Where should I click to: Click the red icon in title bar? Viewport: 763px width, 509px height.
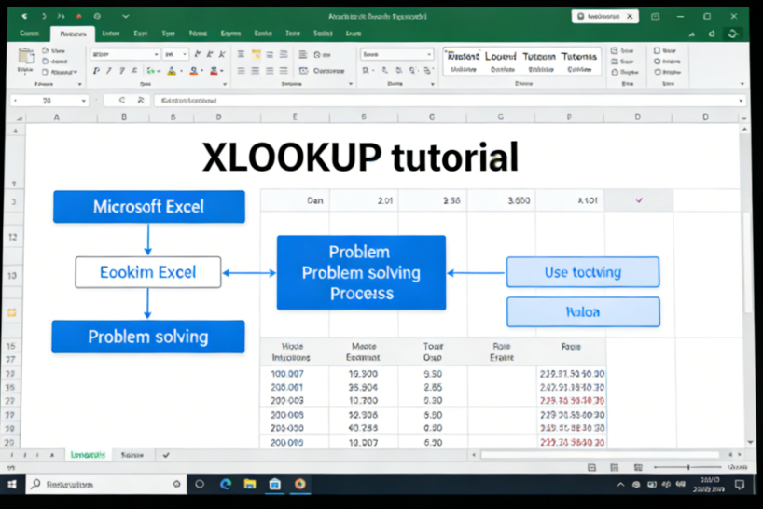tap(79, 16)
